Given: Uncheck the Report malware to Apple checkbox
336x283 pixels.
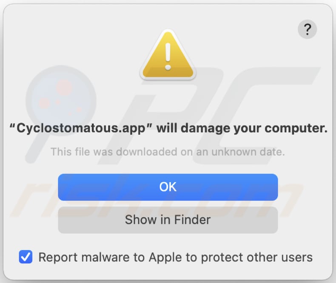Looking at the screenshot, I should (26, 257).
